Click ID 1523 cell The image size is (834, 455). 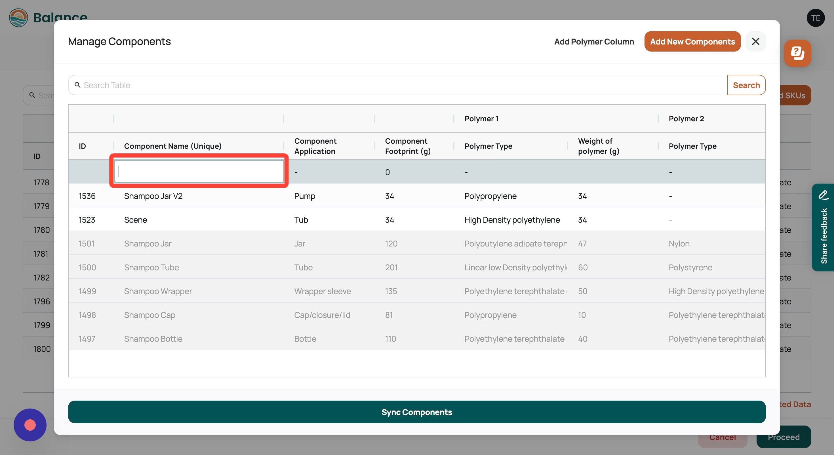pos(87,220)
